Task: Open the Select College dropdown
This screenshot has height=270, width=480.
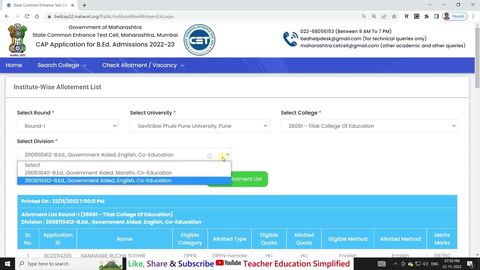Action: point(369,126)
